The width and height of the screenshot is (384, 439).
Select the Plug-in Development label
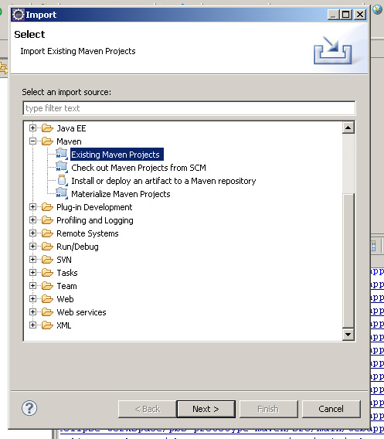click(x=94, y=207)
